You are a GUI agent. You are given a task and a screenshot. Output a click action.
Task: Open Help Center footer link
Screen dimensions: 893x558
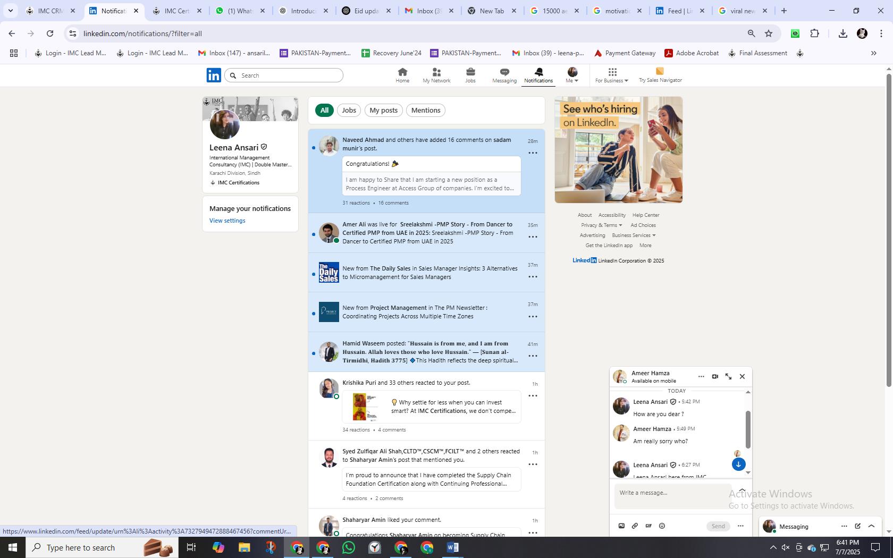[x=646, y=215]
